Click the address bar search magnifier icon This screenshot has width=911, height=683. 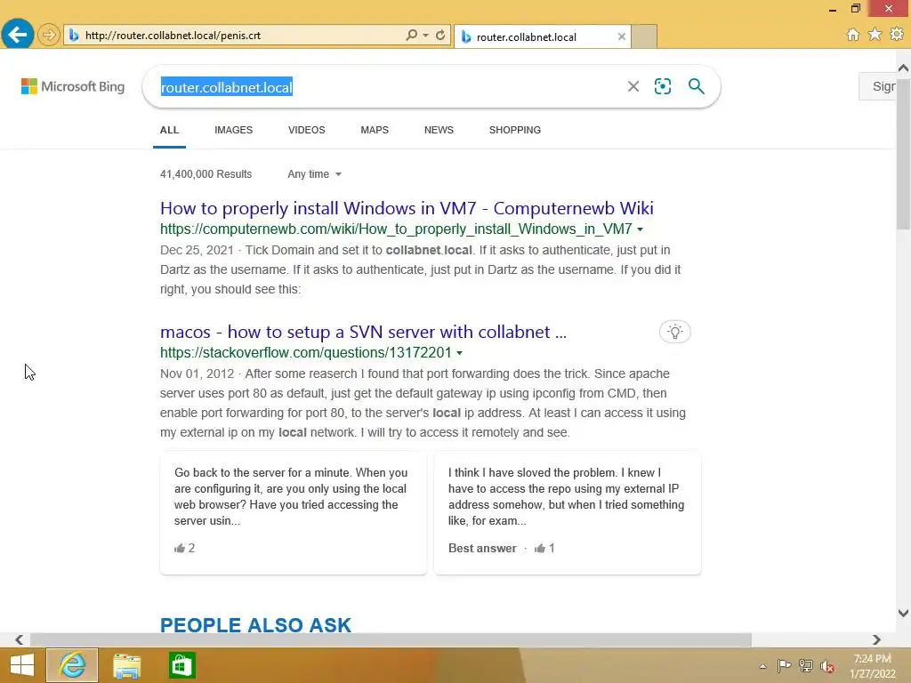click(411, 35)
